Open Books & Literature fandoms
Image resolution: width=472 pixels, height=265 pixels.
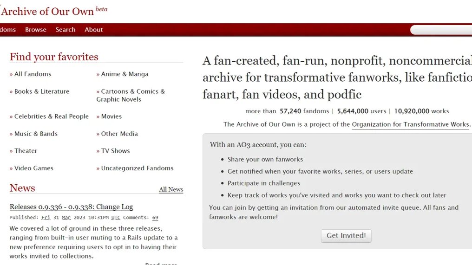point(41,91)
